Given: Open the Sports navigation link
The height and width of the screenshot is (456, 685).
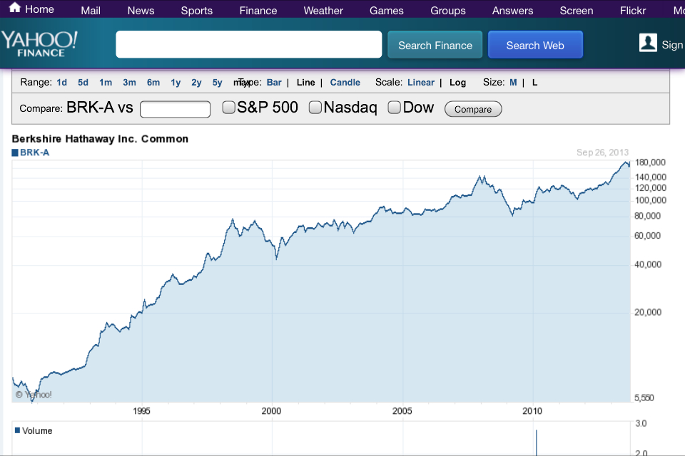Looking at the screenshot, I should [197, 11].
